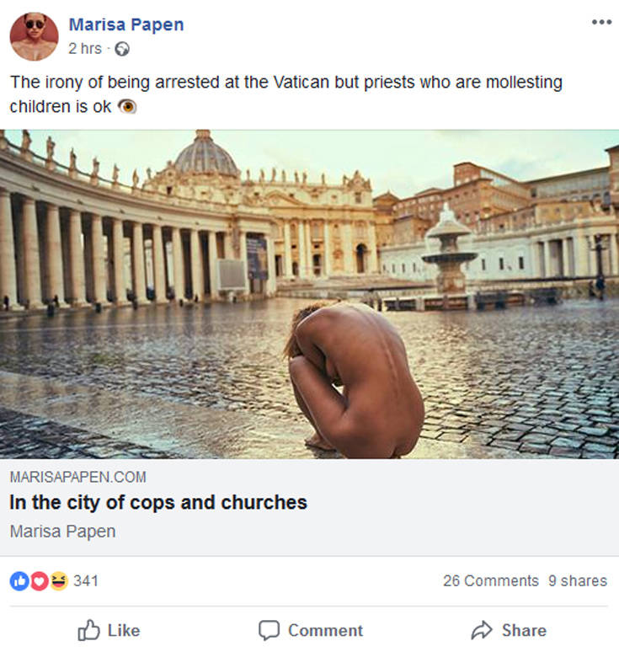Image resolution: width=619 pixels, height=652 pixels.
Task: Open the Vatican square link preview image
Action: (309, 294)
